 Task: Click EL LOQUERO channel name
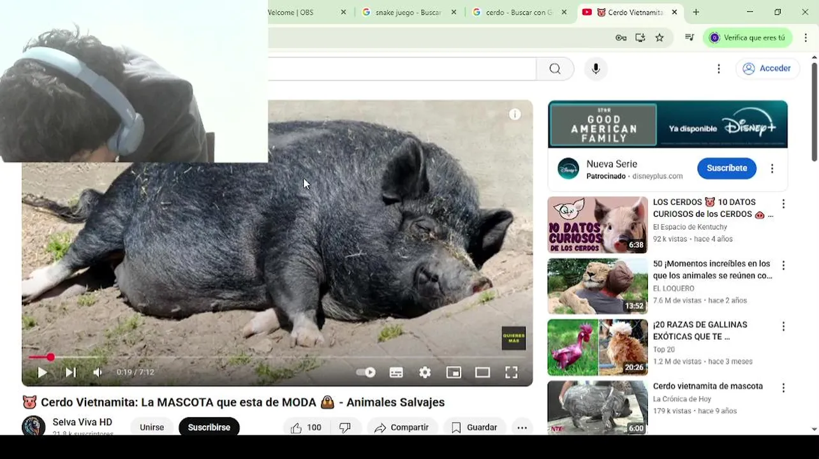[674, 288]
